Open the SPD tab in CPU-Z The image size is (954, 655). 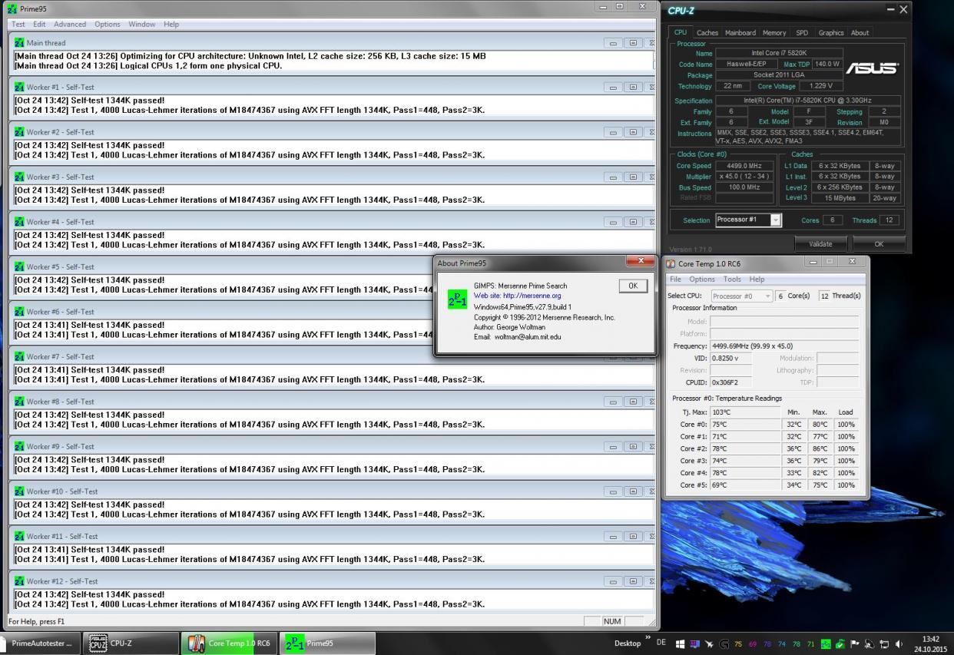[x=802, y=33]
